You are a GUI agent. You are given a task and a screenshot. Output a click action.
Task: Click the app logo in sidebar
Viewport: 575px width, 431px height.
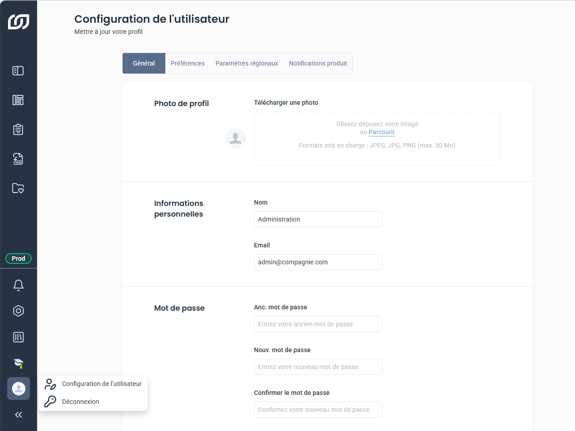tap(18, 22)
